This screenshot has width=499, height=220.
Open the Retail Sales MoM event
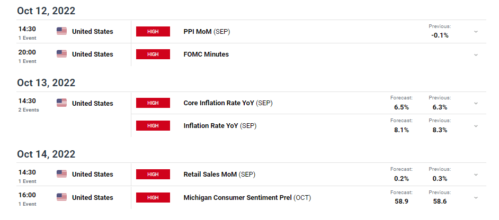tap(220, 174)
